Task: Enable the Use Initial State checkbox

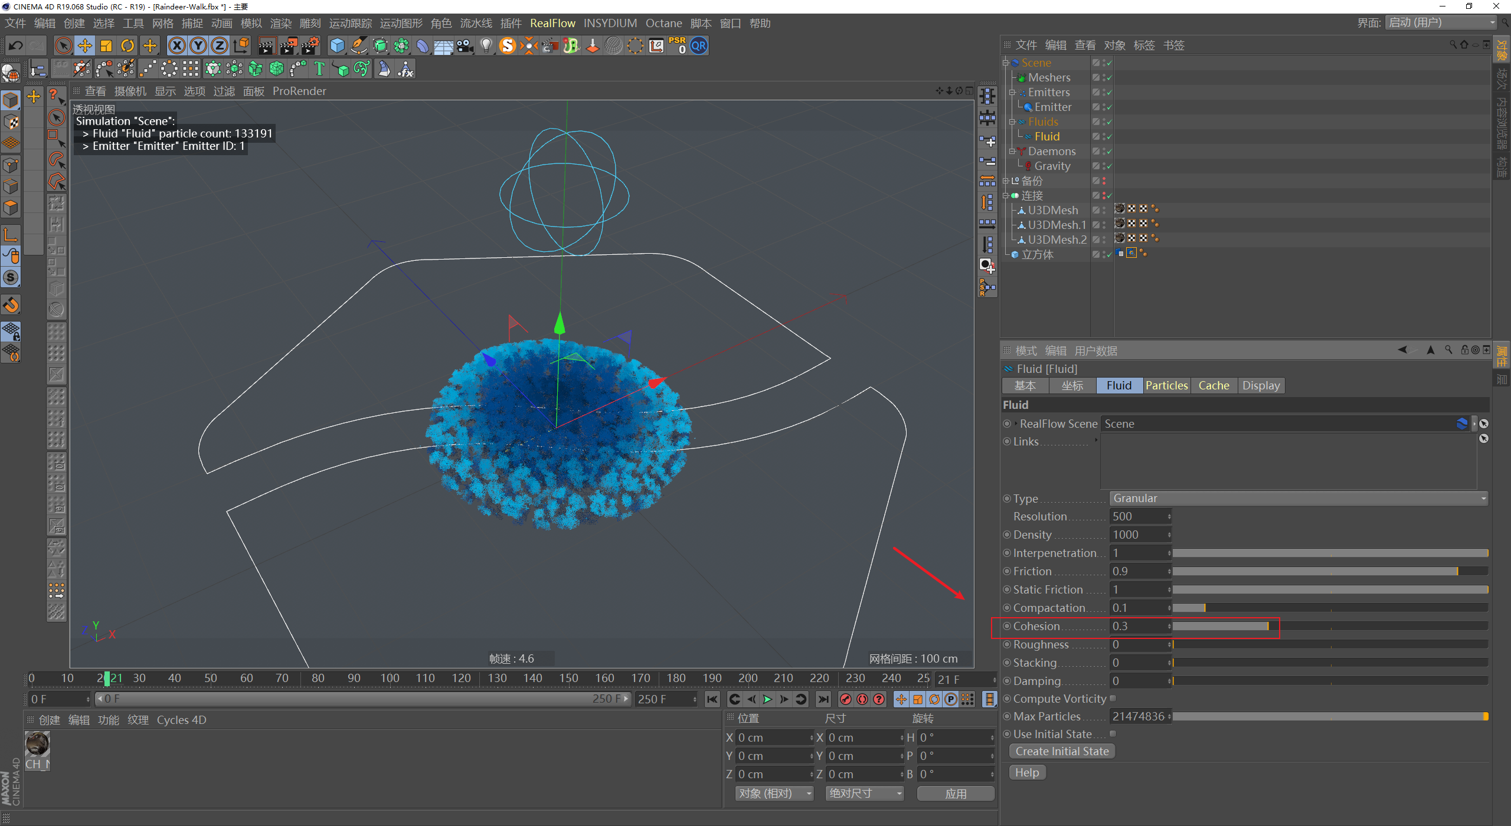Action: coord(1113,734)
